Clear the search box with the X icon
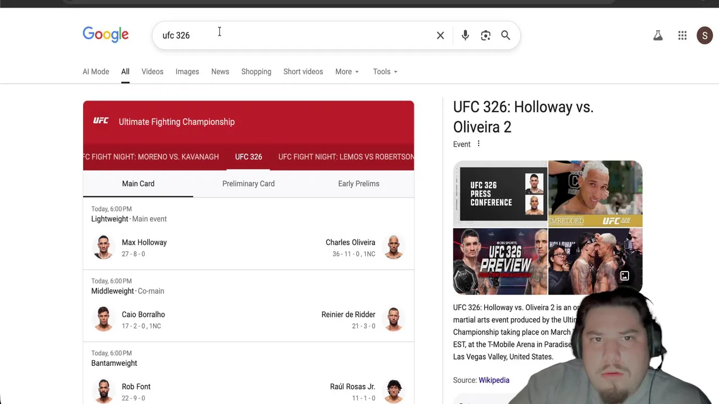The width and height of the screenshot is (719, 404). pyautogui.click(x=440, y=35)
